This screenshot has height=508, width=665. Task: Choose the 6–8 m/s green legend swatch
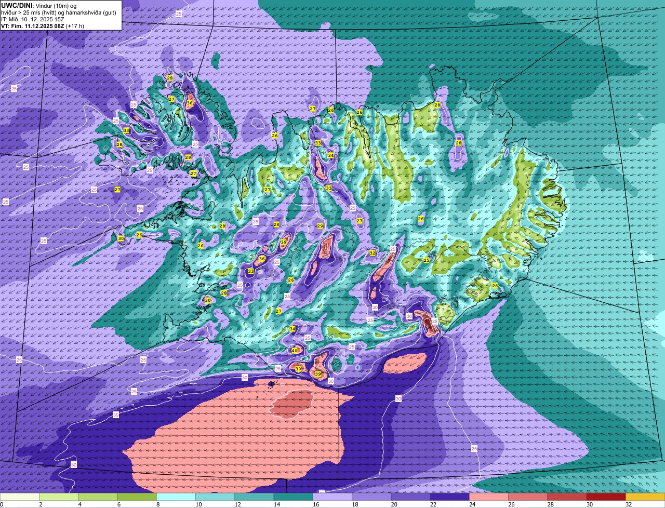coord(137,497)
